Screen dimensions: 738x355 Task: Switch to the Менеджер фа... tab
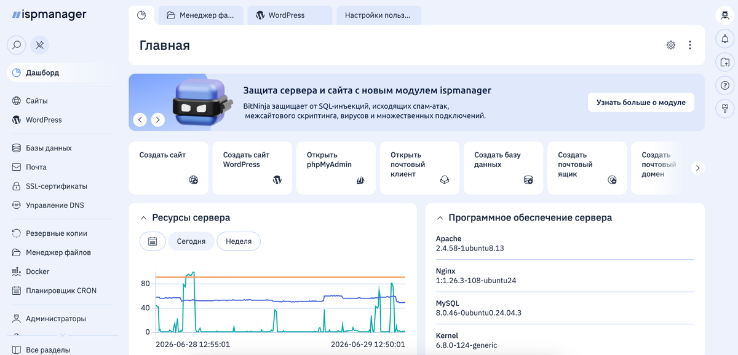click(200, 15)
